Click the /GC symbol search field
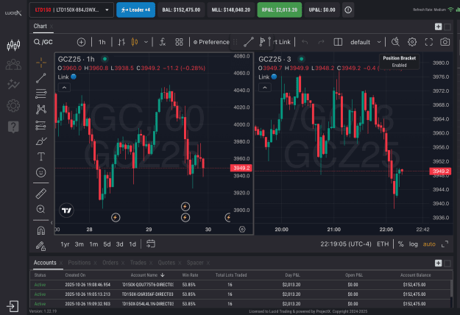Image resolution: width=460 pixels, height=315 pixels. coord(47,42)
